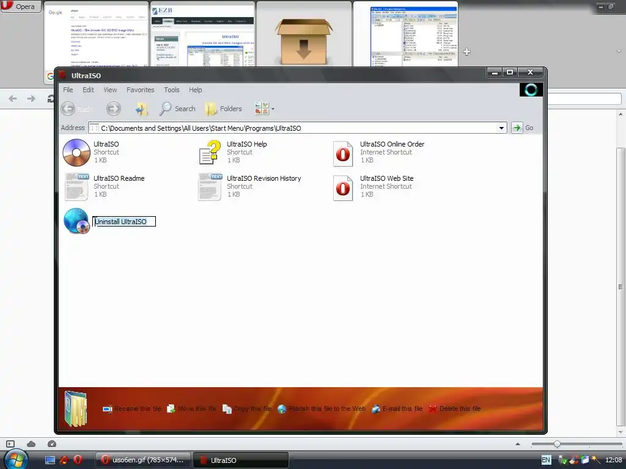Adjust the Opera zoom slider handle
This screenshot has height=469, width=626.
[x=557, y=444]
